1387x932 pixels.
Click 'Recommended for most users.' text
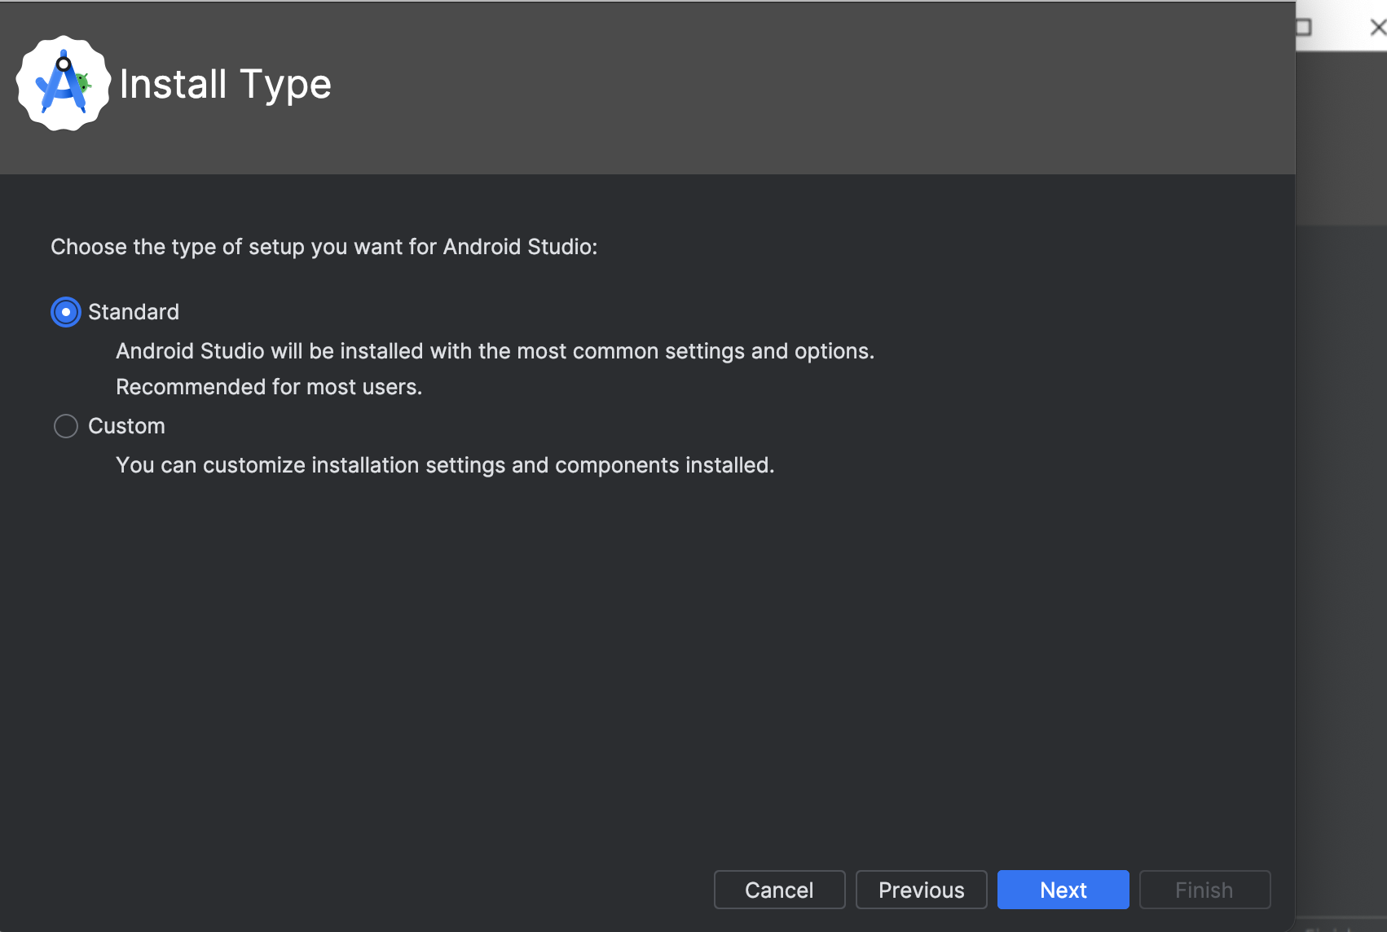[269, 387]
